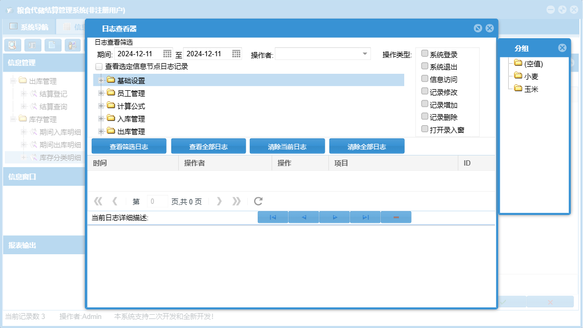This screenshot has height=328, width=583.
Task: Toggle 查看选定信息节点日志记录 checkbox
Action: [99, 67]
